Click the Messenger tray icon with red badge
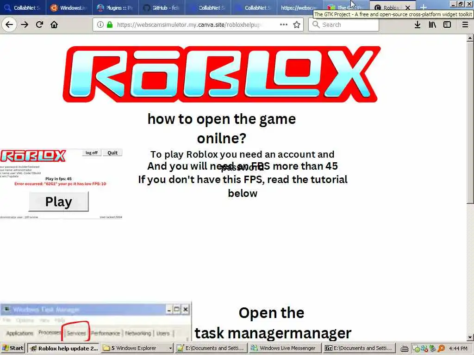Viewport: 474px width, 355px height. coord(424,349)
